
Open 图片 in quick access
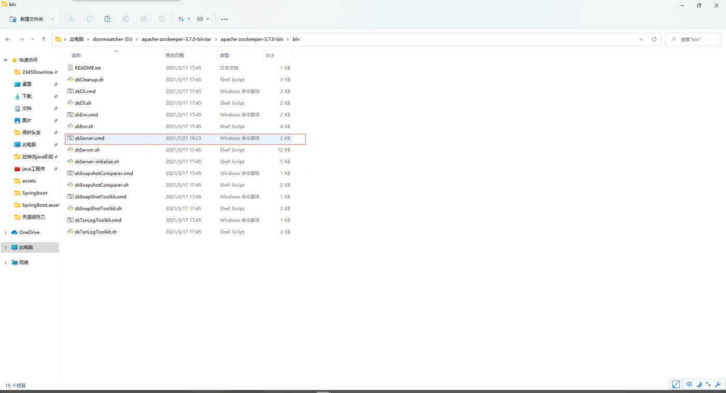pos(23,120)
